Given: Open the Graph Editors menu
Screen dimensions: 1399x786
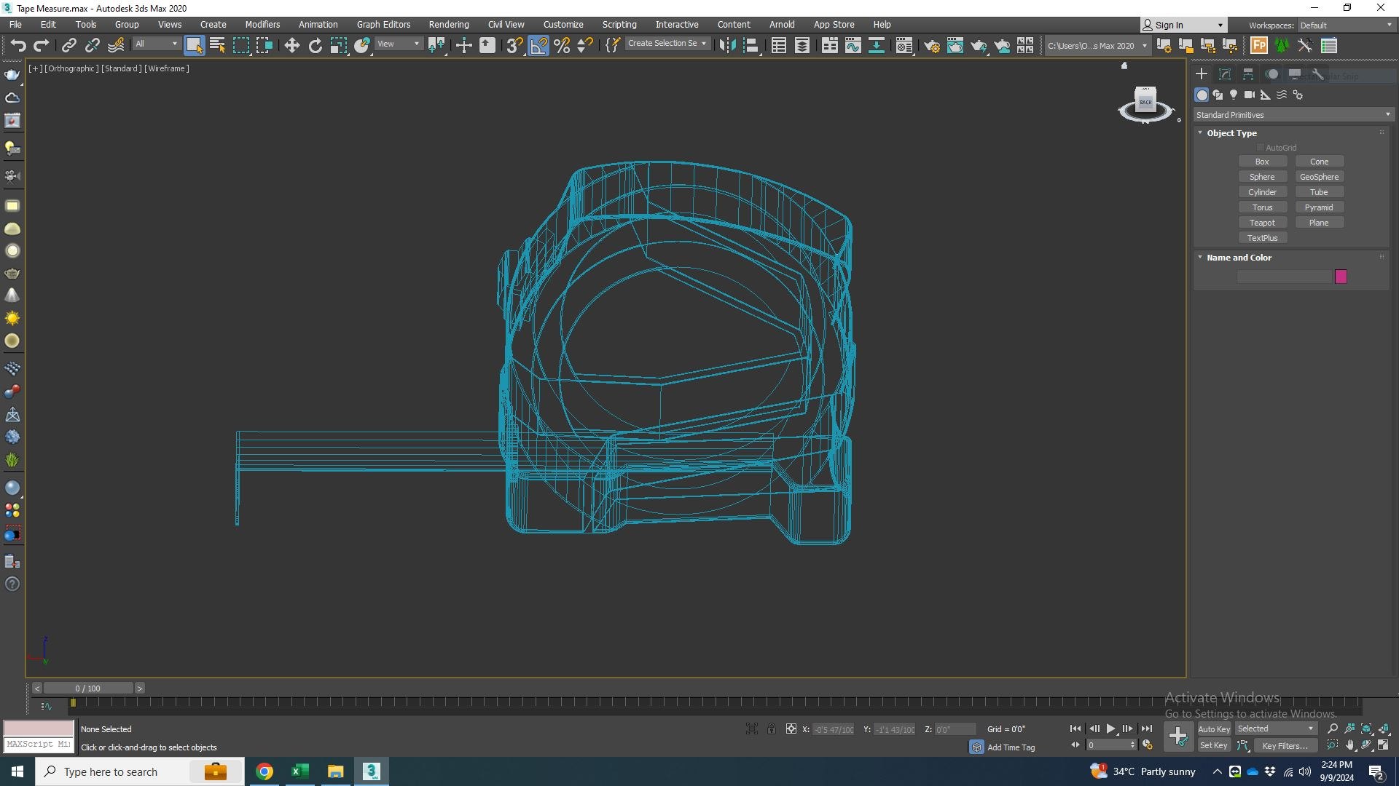Looking at the screenshot, I should (383, 24).
